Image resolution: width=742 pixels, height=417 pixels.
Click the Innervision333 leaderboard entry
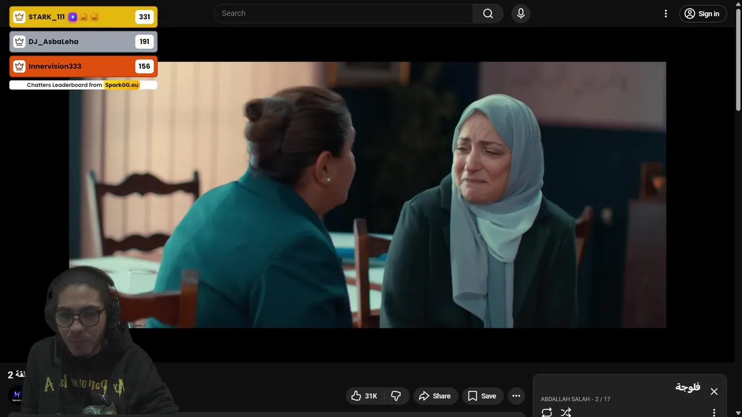tap(83, 66)
